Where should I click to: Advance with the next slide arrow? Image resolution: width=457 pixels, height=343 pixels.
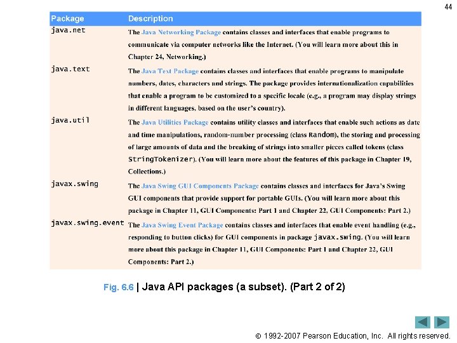click(x=442, y=322)
